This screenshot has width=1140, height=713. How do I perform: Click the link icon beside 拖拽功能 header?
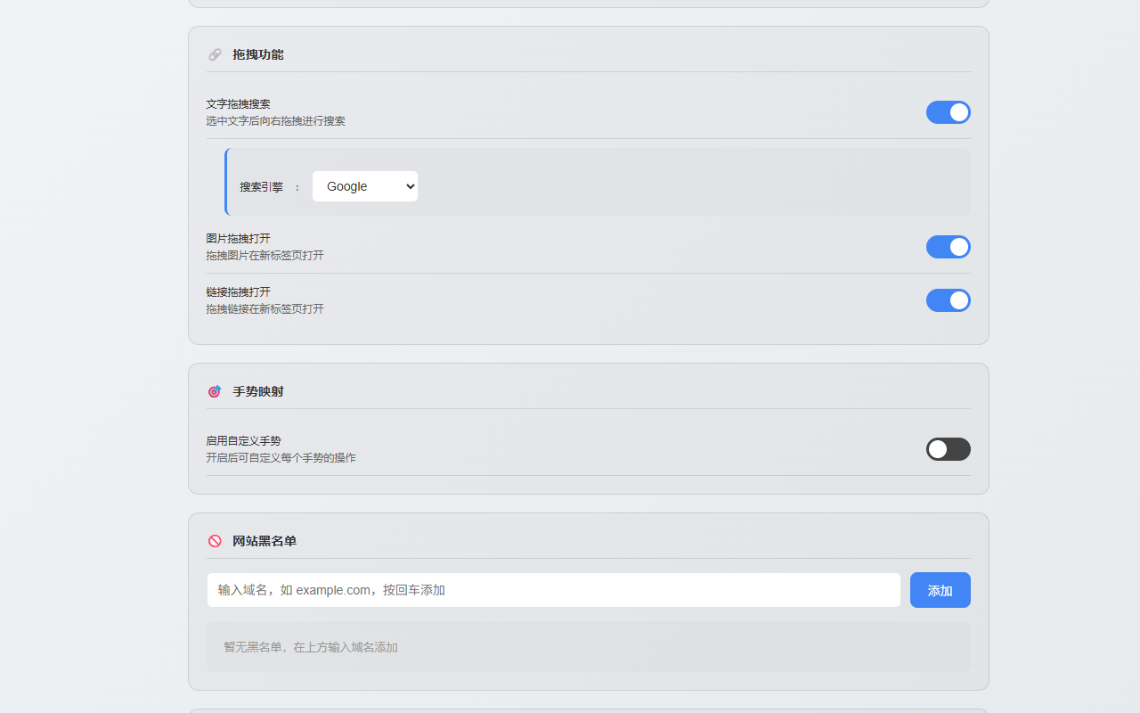click(215, 54)
